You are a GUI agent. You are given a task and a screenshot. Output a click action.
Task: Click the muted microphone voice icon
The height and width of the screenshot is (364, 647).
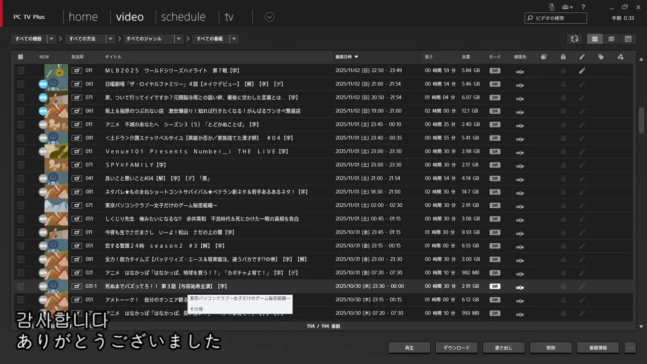[552, 7]
